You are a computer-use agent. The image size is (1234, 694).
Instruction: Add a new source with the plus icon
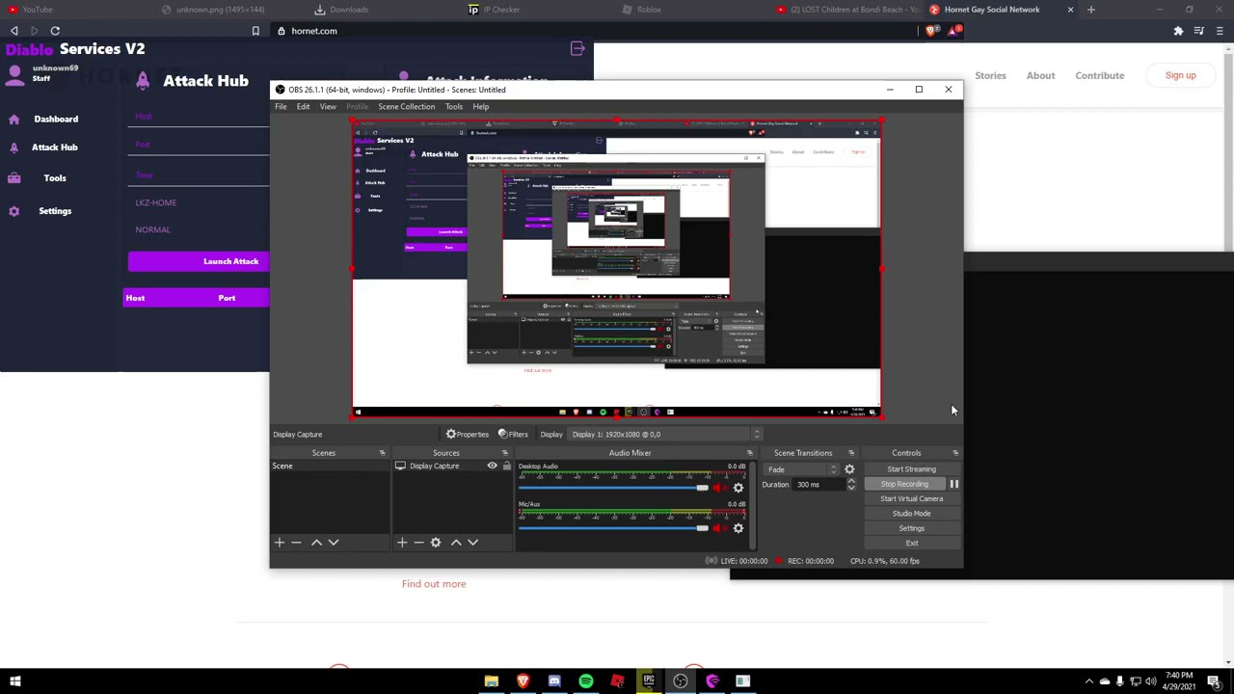pyautogui.click(x=402, y=543)
